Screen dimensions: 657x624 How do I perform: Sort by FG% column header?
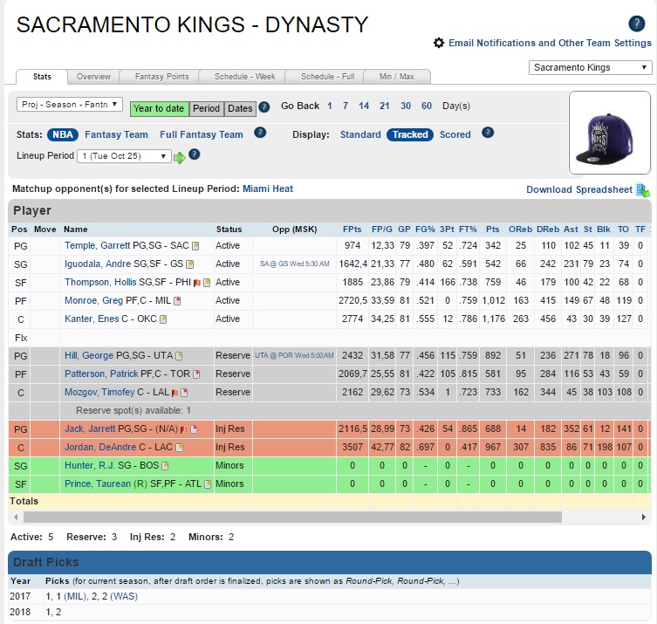point(425,230)
